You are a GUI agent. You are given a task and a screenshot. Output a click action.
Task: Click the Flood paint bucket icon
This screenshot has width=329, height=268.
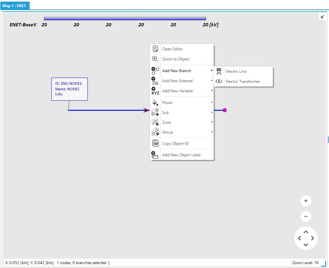[x=155, y=103]
